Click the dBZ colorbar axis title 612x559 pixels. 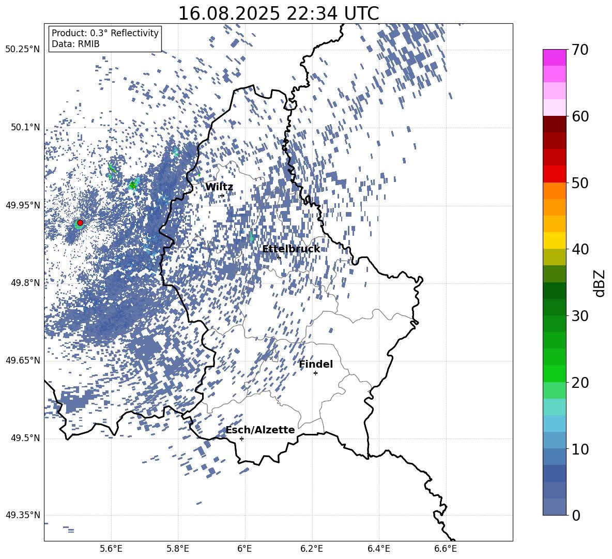click(600, 283)
